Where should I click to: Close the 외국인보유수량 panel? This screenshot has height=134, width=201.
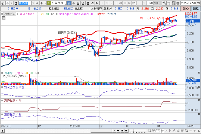[x=199, y=87]
